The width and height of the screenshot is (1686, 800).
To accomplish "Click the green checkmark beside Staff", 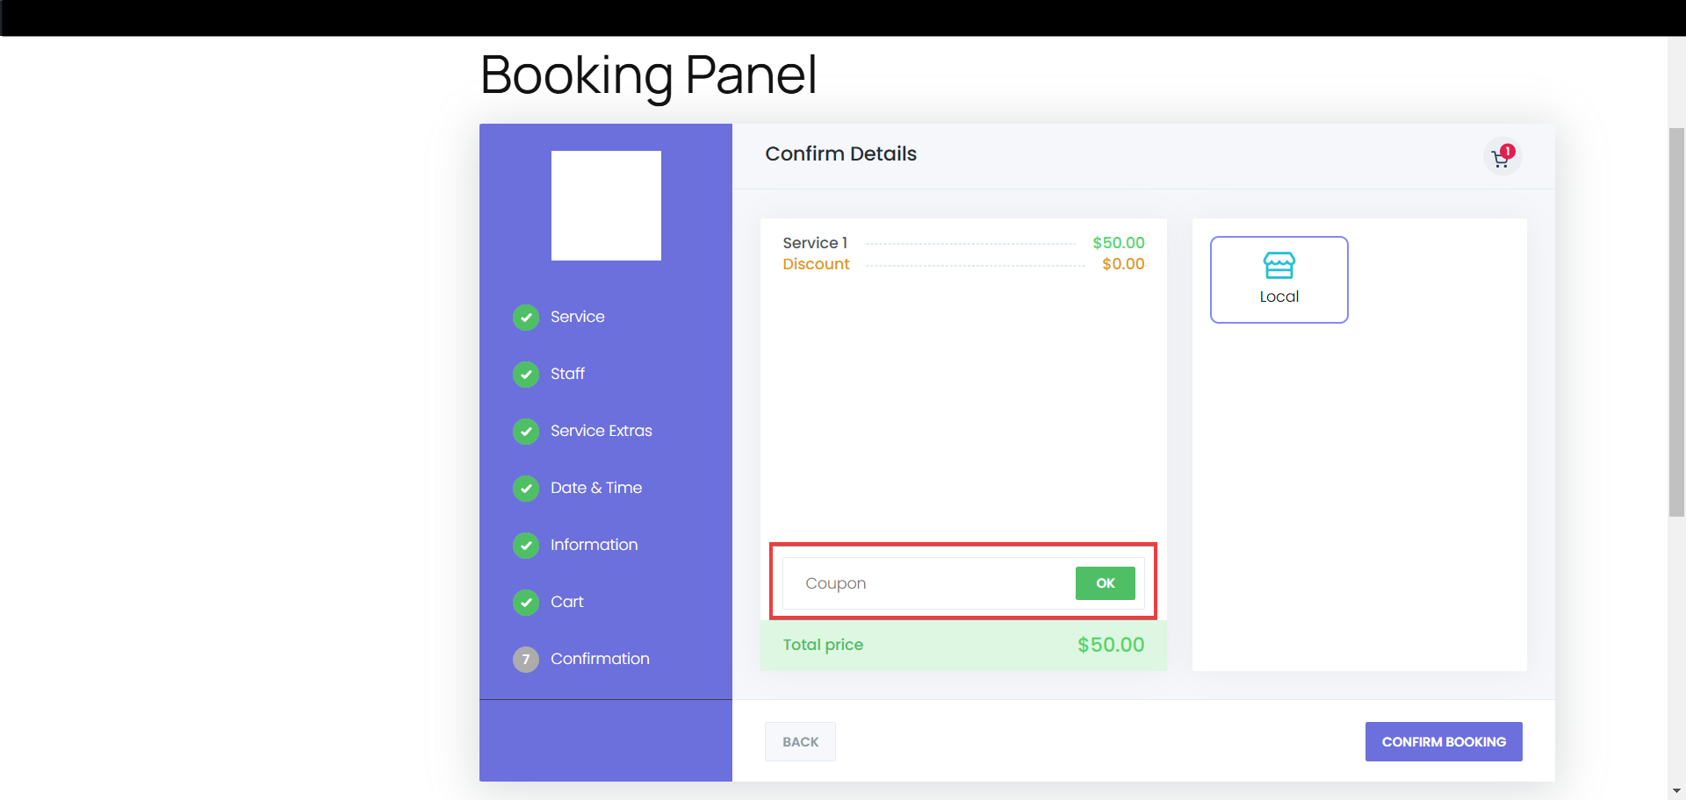I will (x=526, y=375).
